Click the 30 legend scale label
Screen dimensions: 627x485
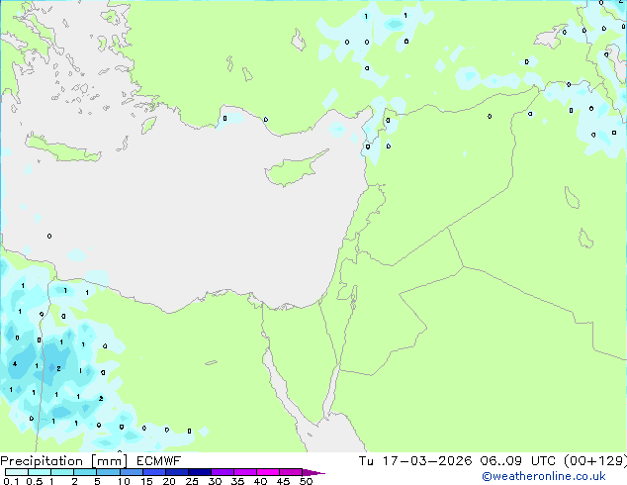click(215, 481)
